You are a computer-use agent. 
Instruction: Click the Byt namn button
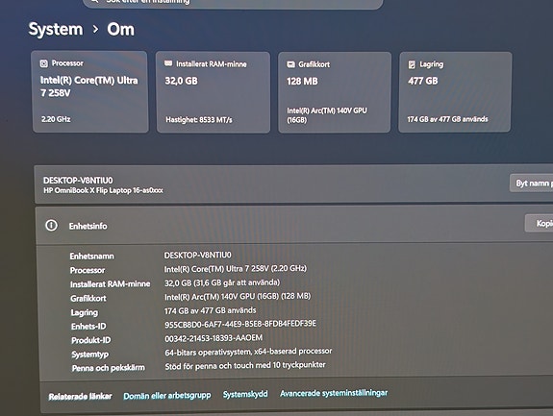pos(532,184)
